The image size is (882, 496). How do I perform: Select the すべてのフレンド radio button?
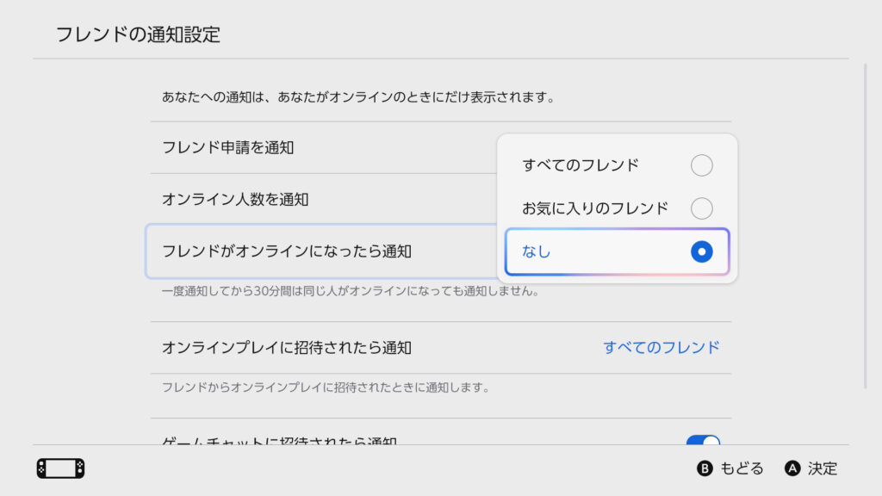click(x=701, y=165)
